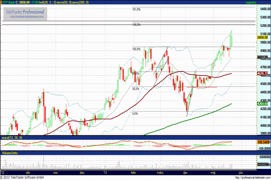Click the ápr. month on time axis
Image resolution: width=271 pixels, height=180 pixels.
coord(186,173)
